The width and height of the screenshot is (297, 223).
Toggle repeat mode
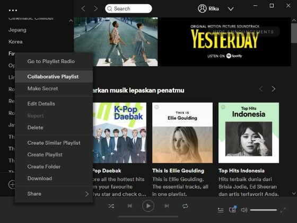coord(185,206)
